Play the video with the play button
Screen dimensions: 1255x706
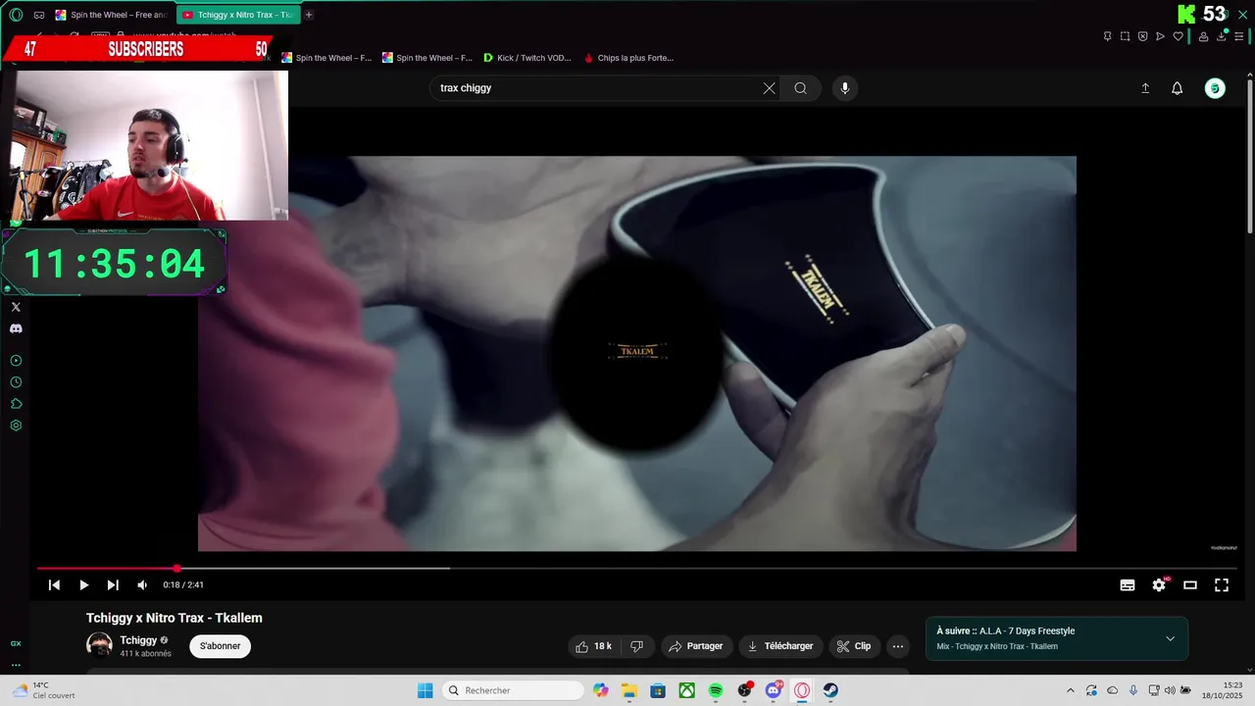pyautogui.click(x=83, y=585)
